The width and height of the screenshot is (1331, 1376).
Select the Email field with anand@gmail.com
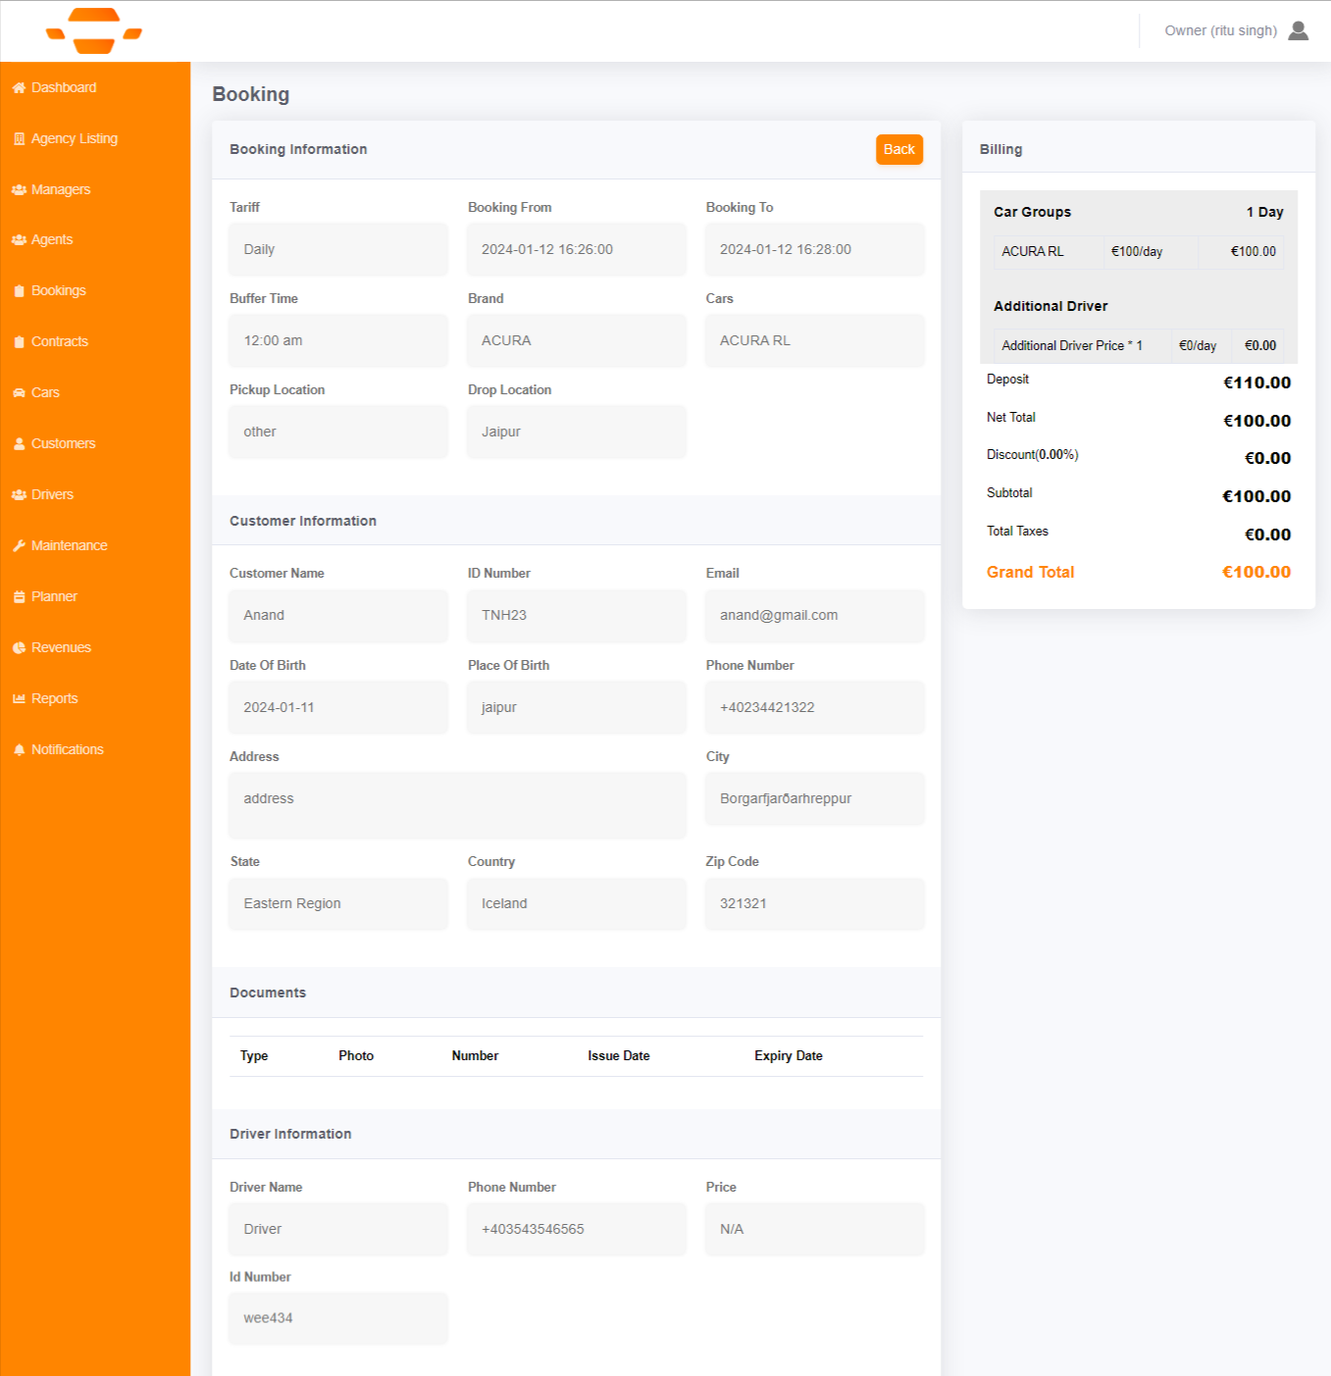(814, 616)
